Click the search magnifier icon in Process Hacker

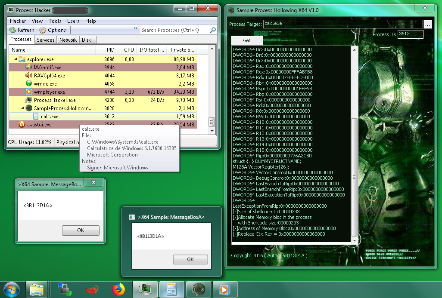(x=213, y=30)
